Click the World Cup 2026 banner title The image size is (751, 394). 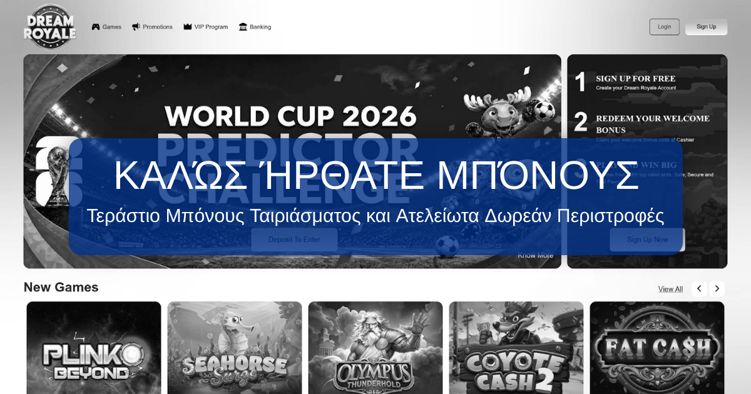pyautogui.click(x=290, y=116)
